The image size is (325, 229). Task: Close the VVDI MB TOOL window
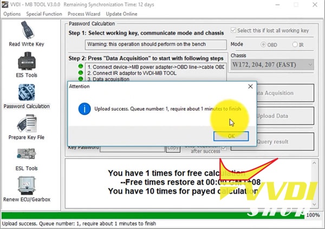pyautogui.click(x=315, y=4)
